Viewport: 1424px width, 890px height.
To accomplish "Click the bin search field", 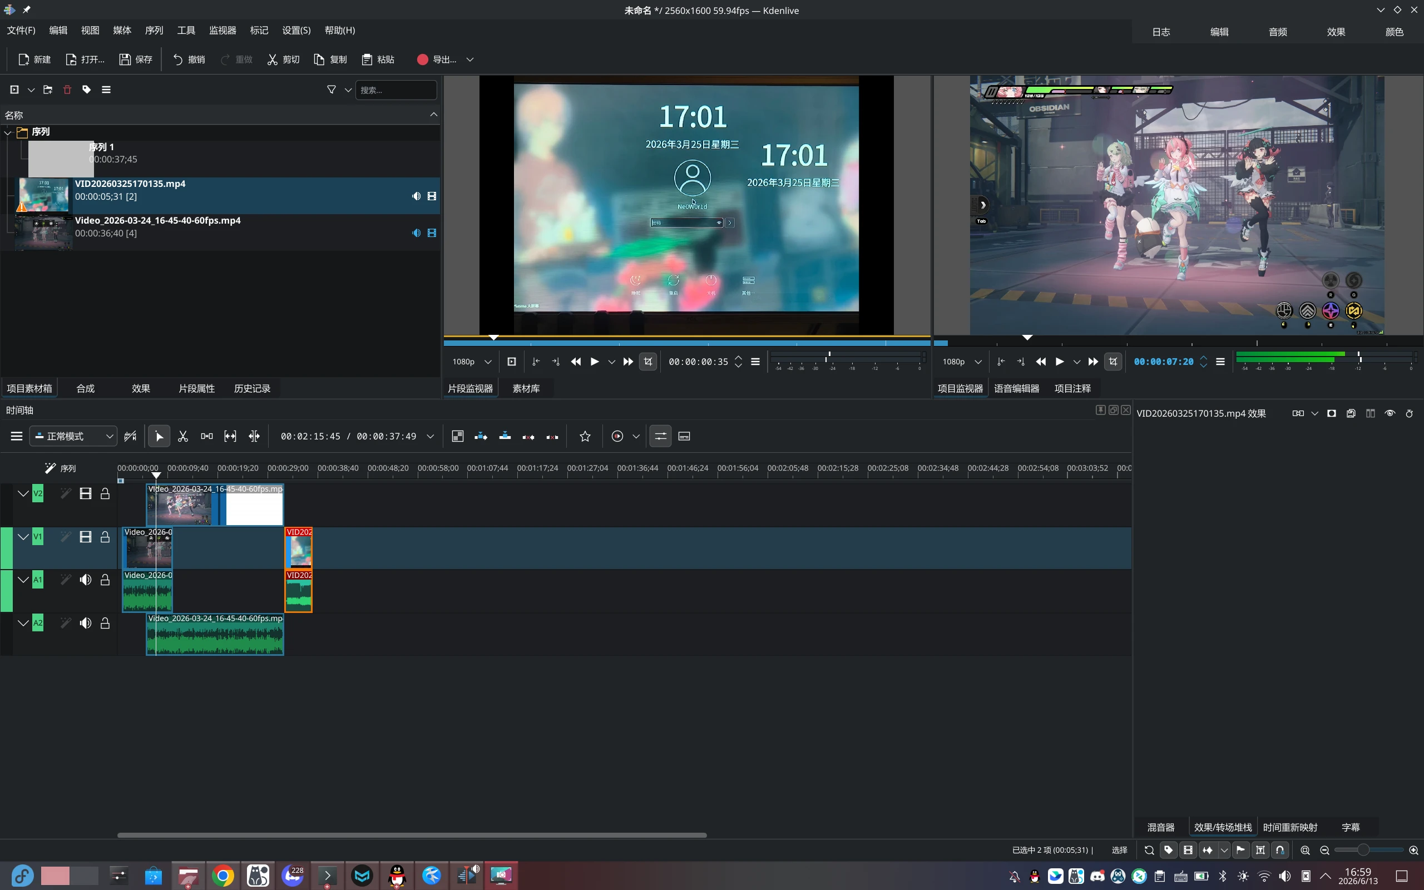I will click(x=396, y=90).
